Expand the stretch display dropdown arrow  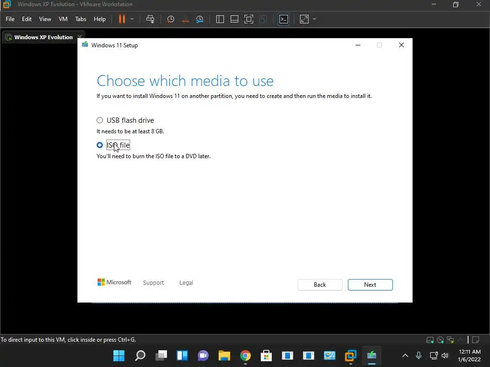[x=314, y=19]
